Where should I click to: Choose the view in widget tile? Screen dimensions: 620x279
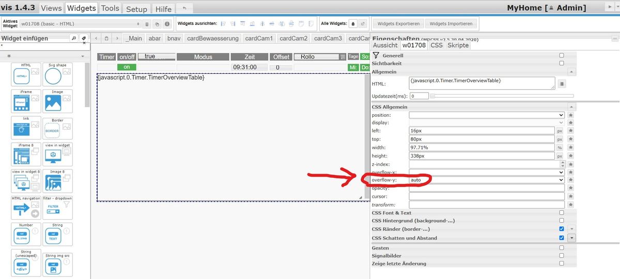[57, 154]
